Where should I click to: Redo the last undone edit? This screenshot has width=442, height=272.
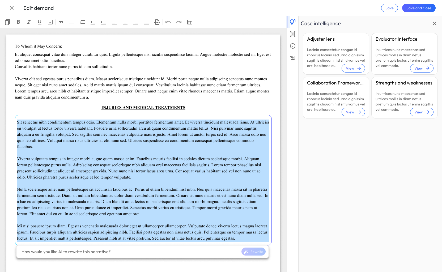(x=179, y=22)
